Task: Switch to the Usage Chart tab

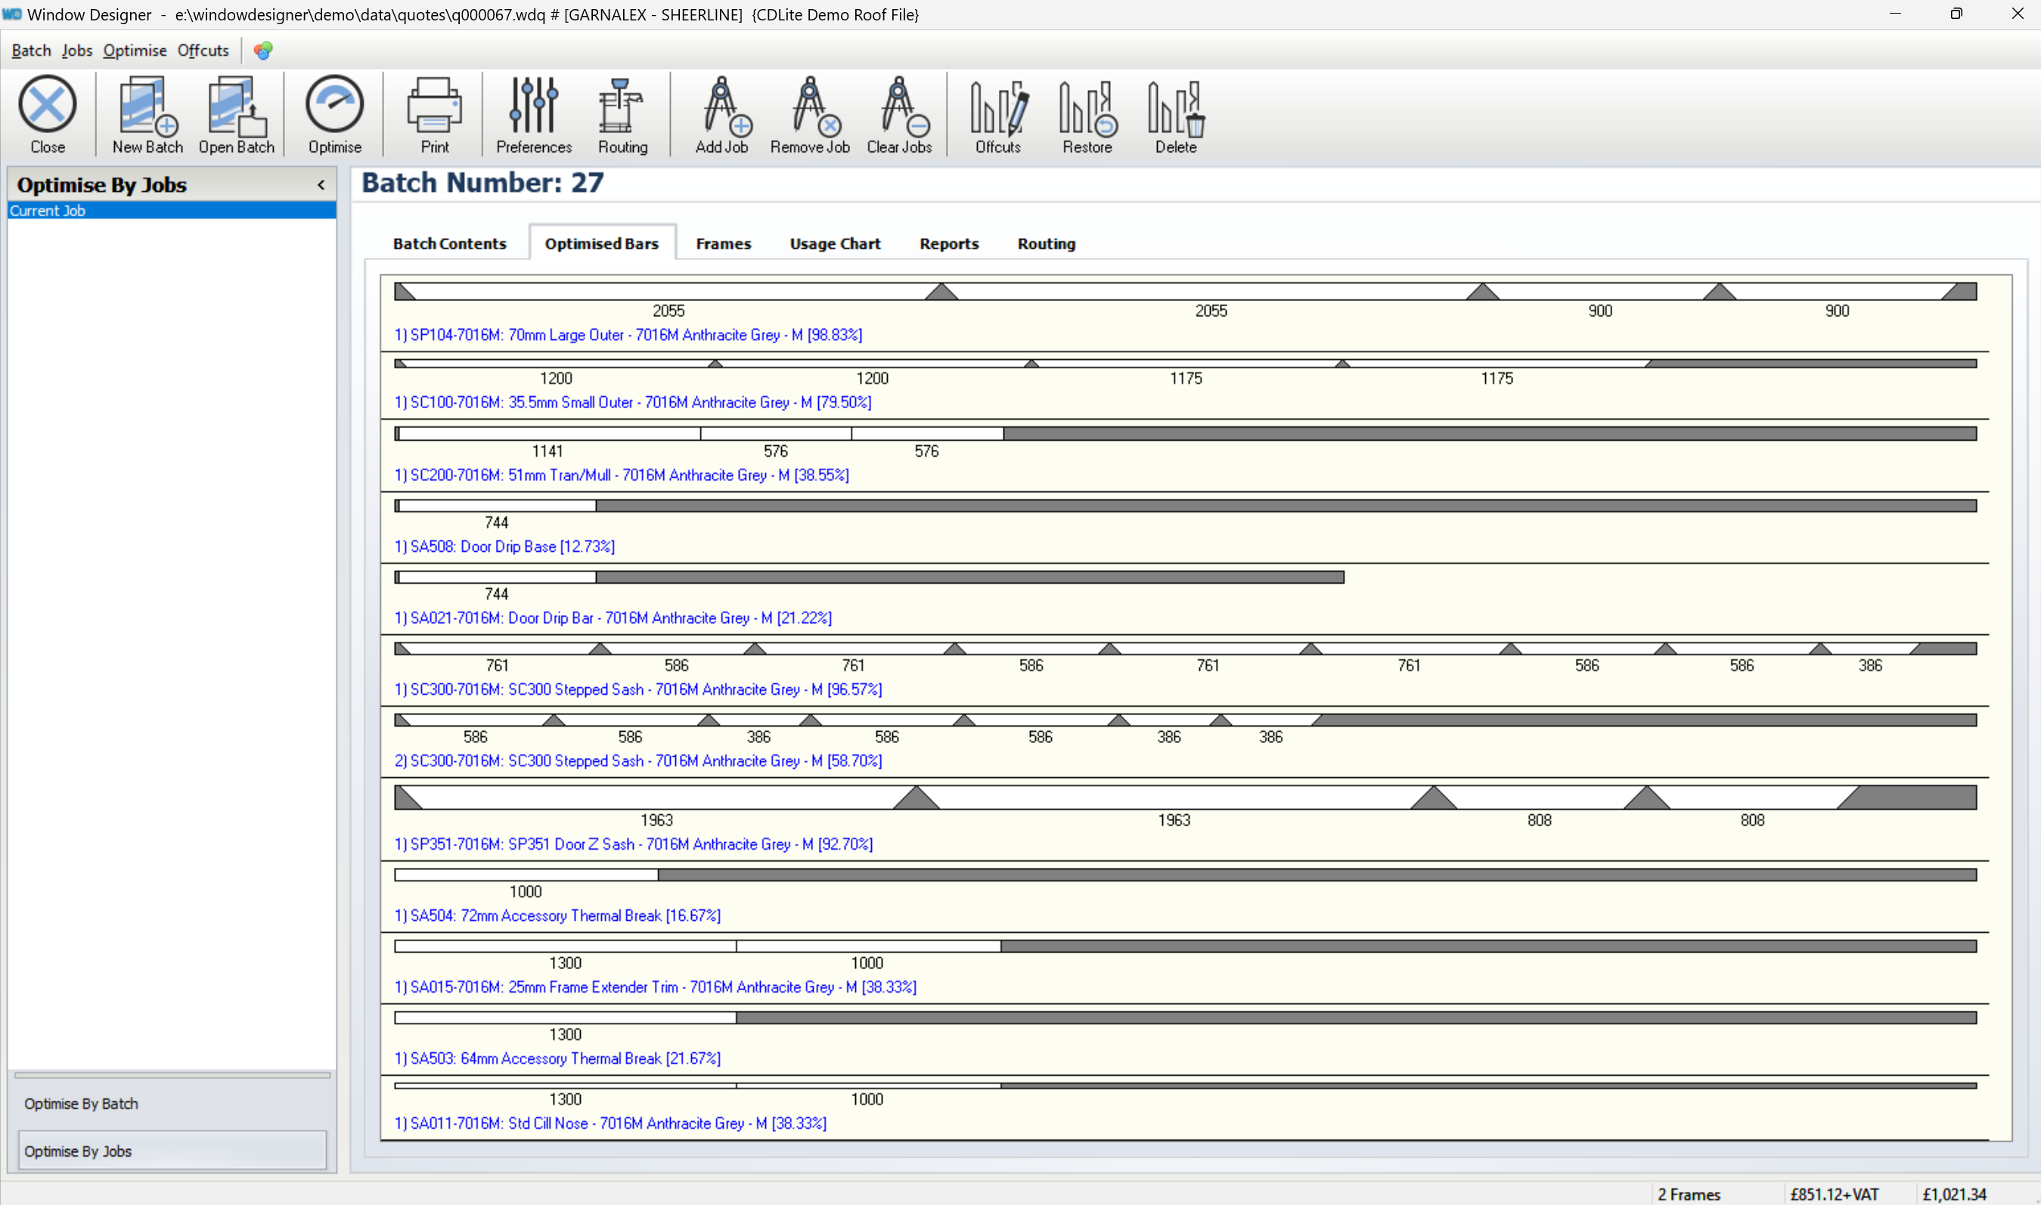Action: coord(834,243)
